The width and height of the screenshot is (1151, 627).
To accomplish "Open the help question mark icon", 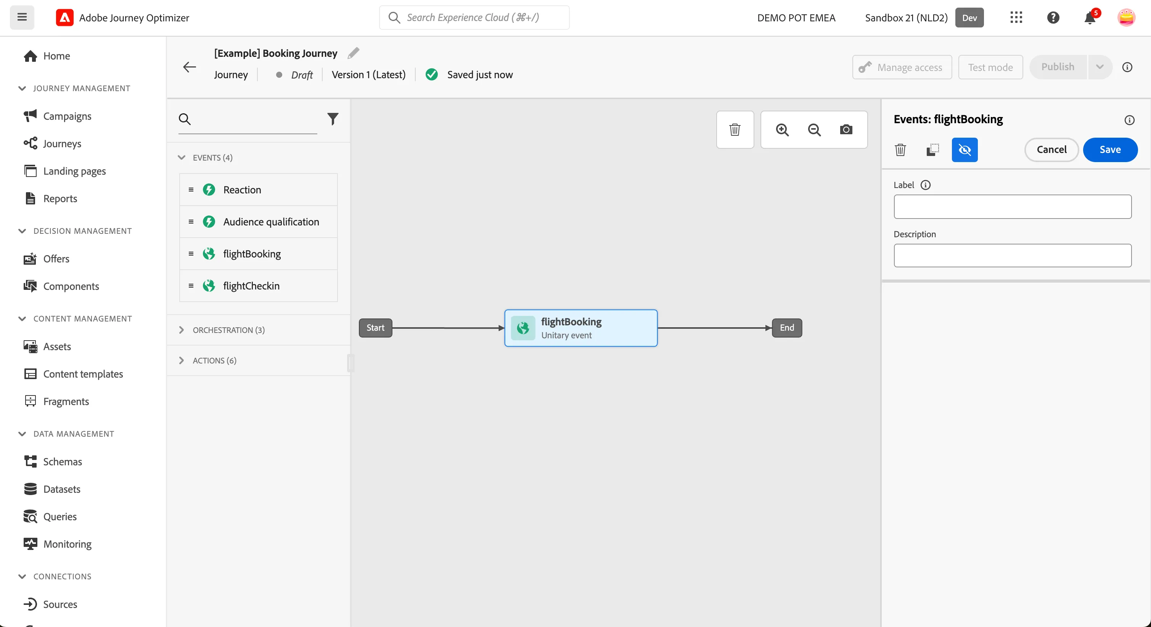I will [1053, 18].
